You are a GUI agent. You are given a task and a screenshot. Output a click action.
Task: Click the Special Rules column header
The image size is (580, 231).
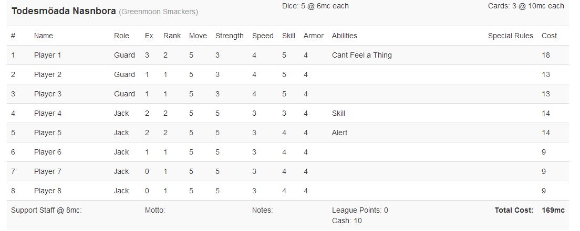point(510,36)
